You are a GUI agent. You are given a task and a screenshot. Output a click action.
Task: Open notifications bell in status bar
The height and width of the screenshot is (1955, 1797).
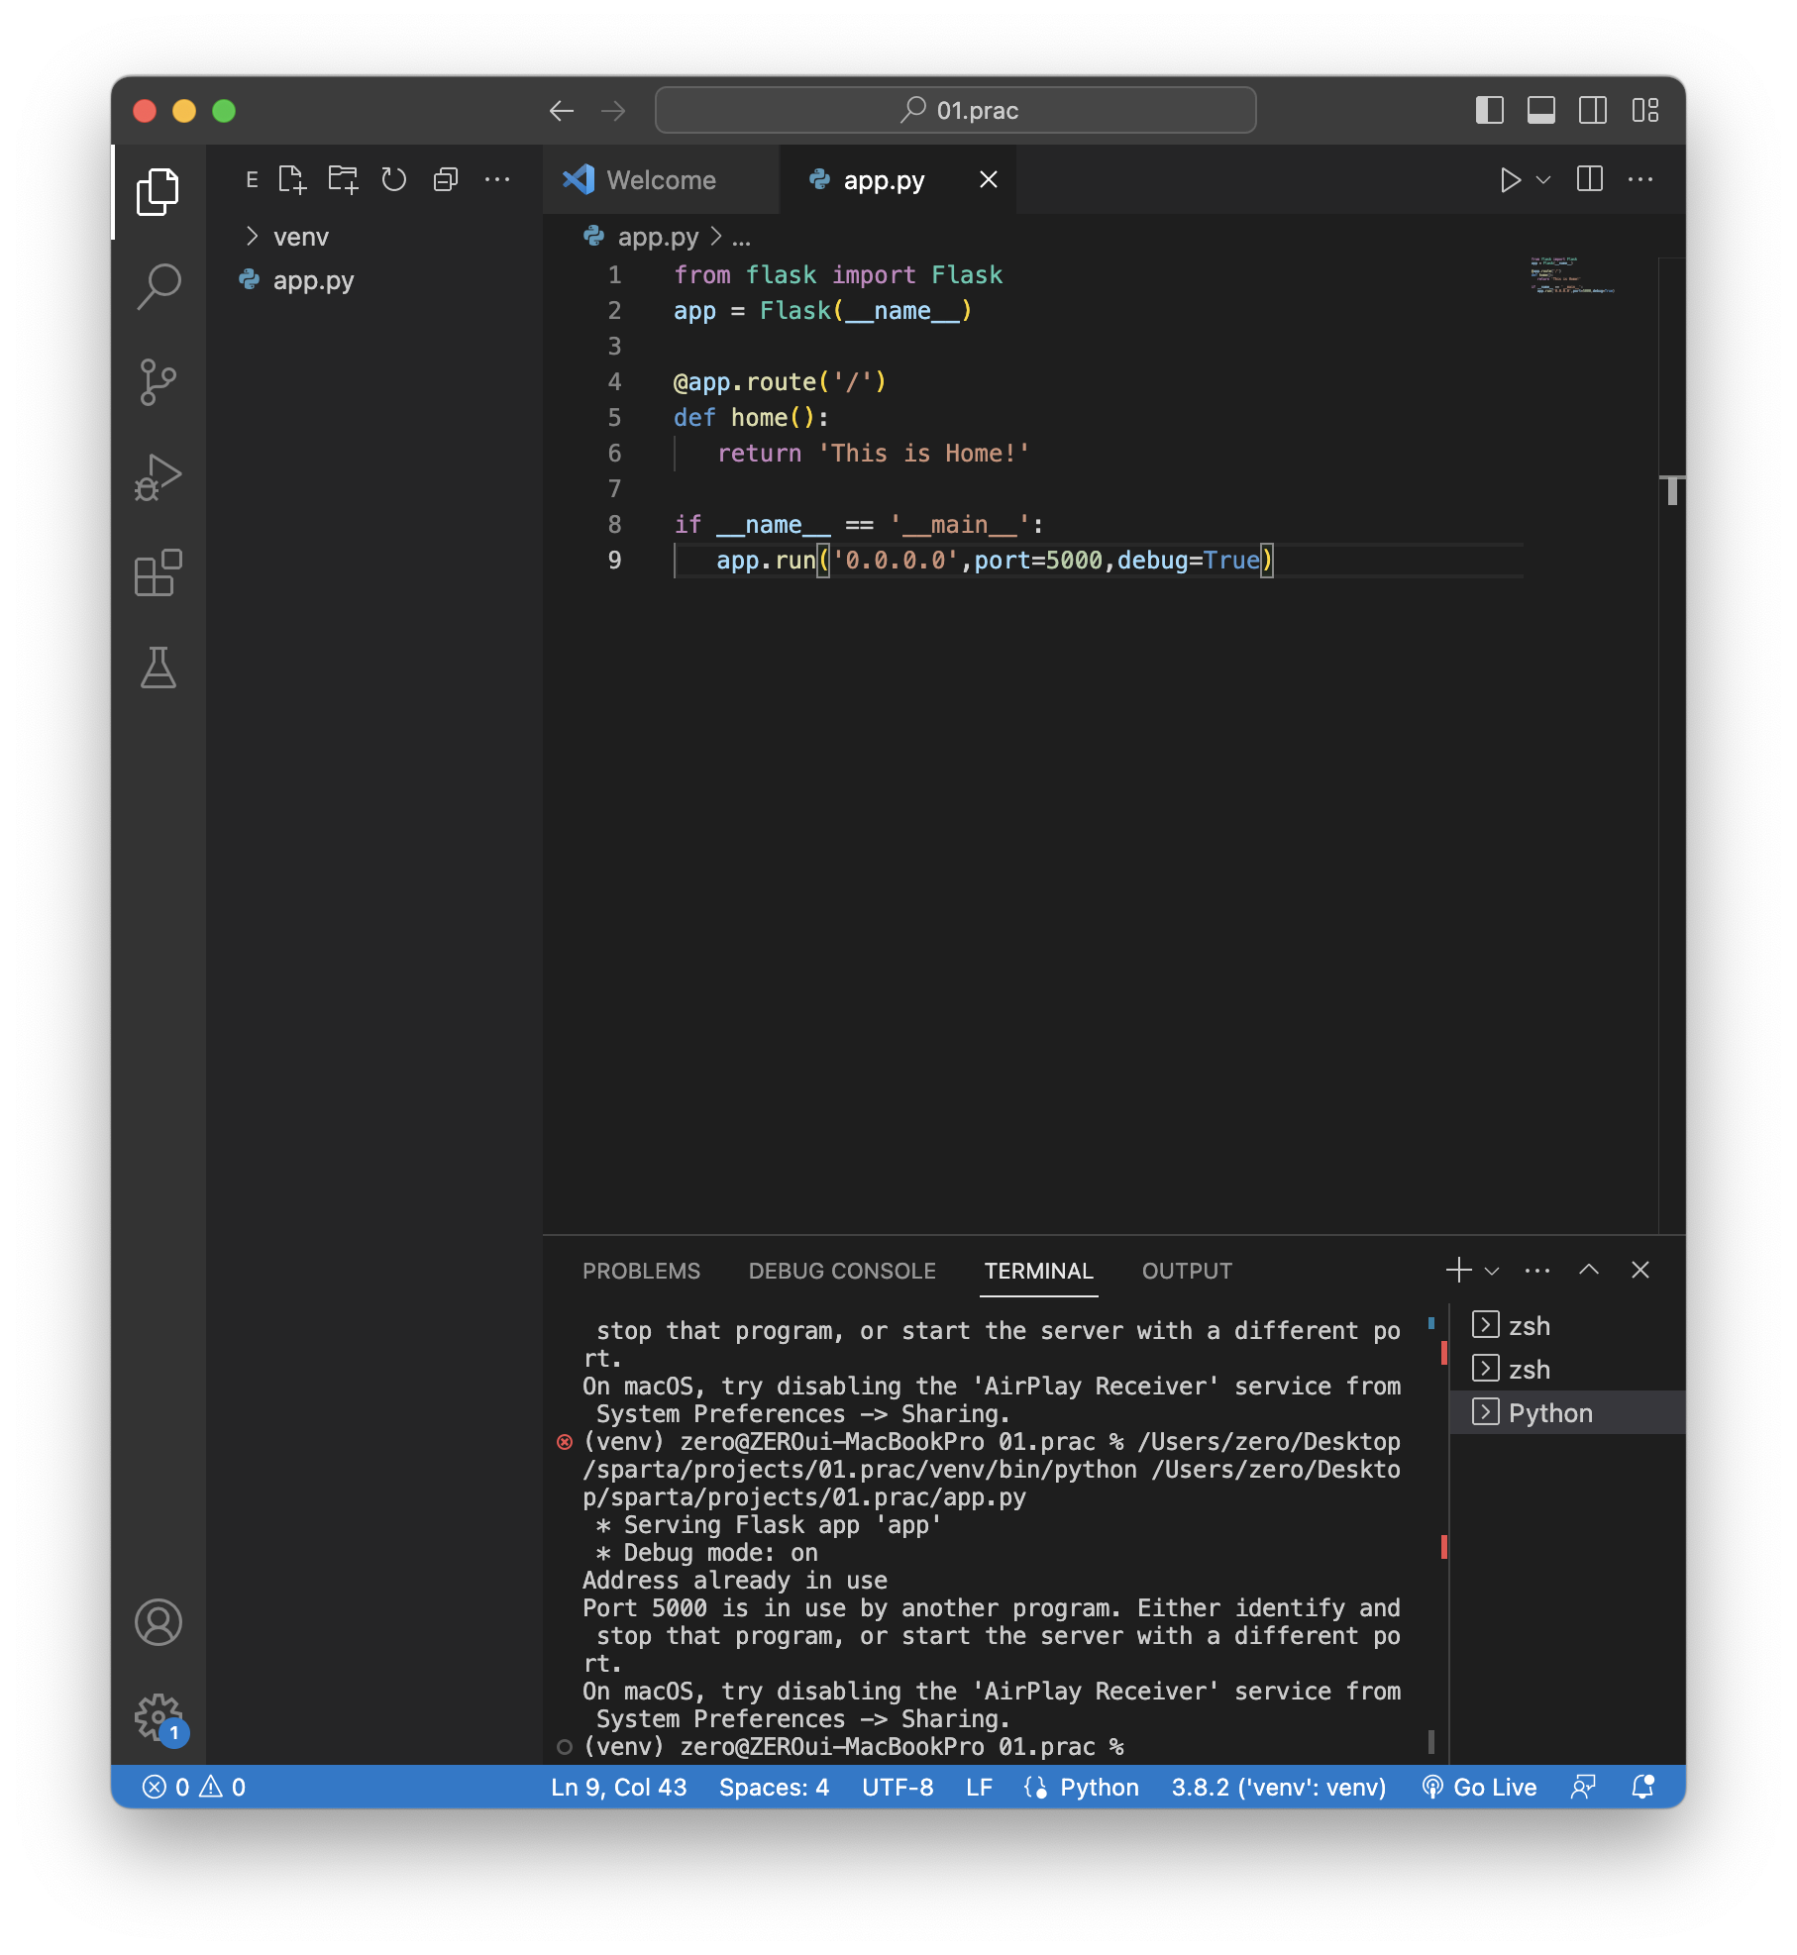pyautogui.click(x=1643, y=1787)
